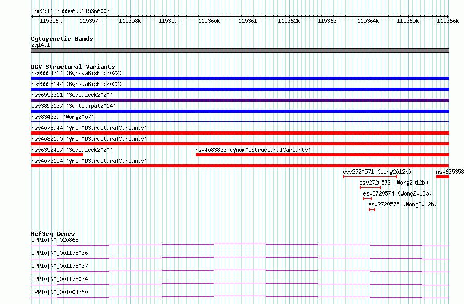Open variant nsv5554214 (ByrskaBishop2022) label
This screenshot has width=464, height=304.
(x=77, y=73)
